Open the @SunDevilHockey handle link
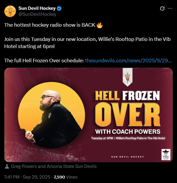Screen dimensions: 177x183 coord(37,14)
